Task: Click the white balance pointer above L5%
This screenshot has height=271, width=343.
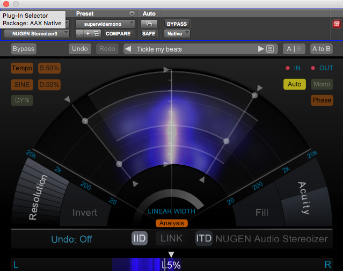Action: point(171,254)
